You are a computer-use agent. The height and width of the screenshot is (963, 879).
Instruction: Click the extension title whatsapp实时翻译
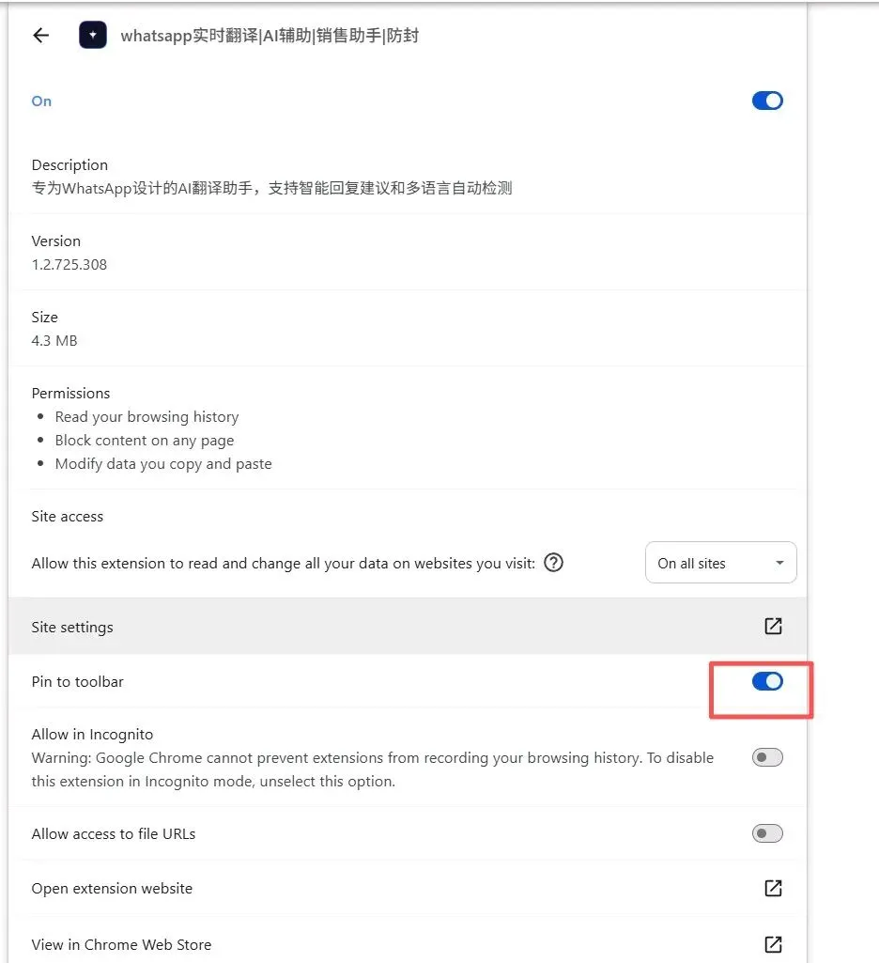tap(270, 36)
